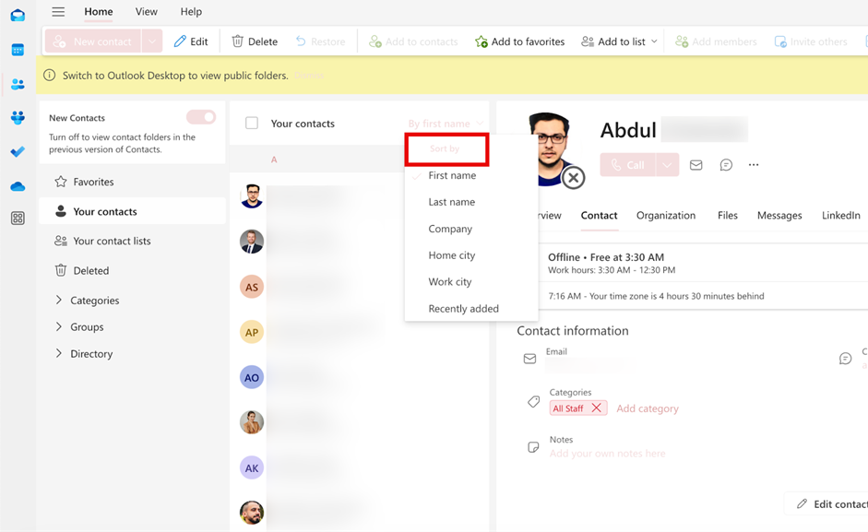The image size is (868, 532).
Task: Remove All Staff category with X
Action: [596, 408]
